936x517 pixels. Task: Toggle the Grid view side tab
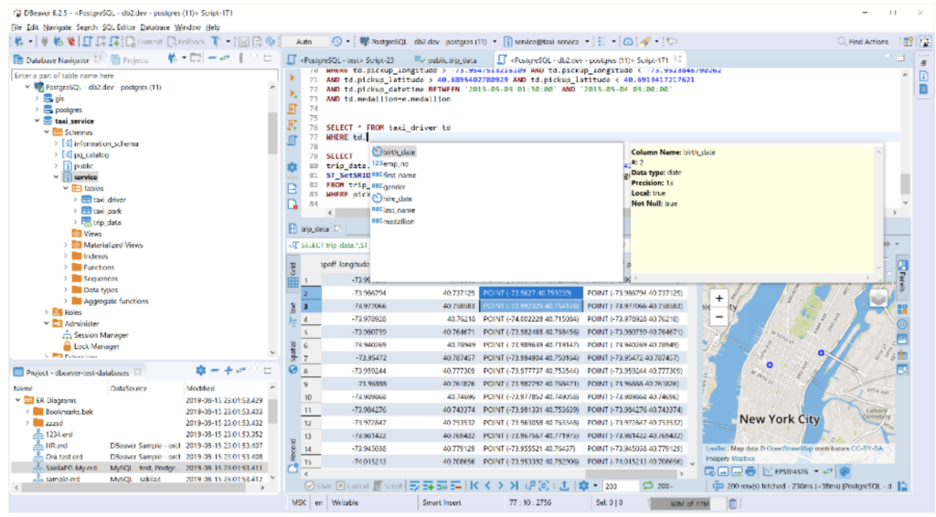292,269
